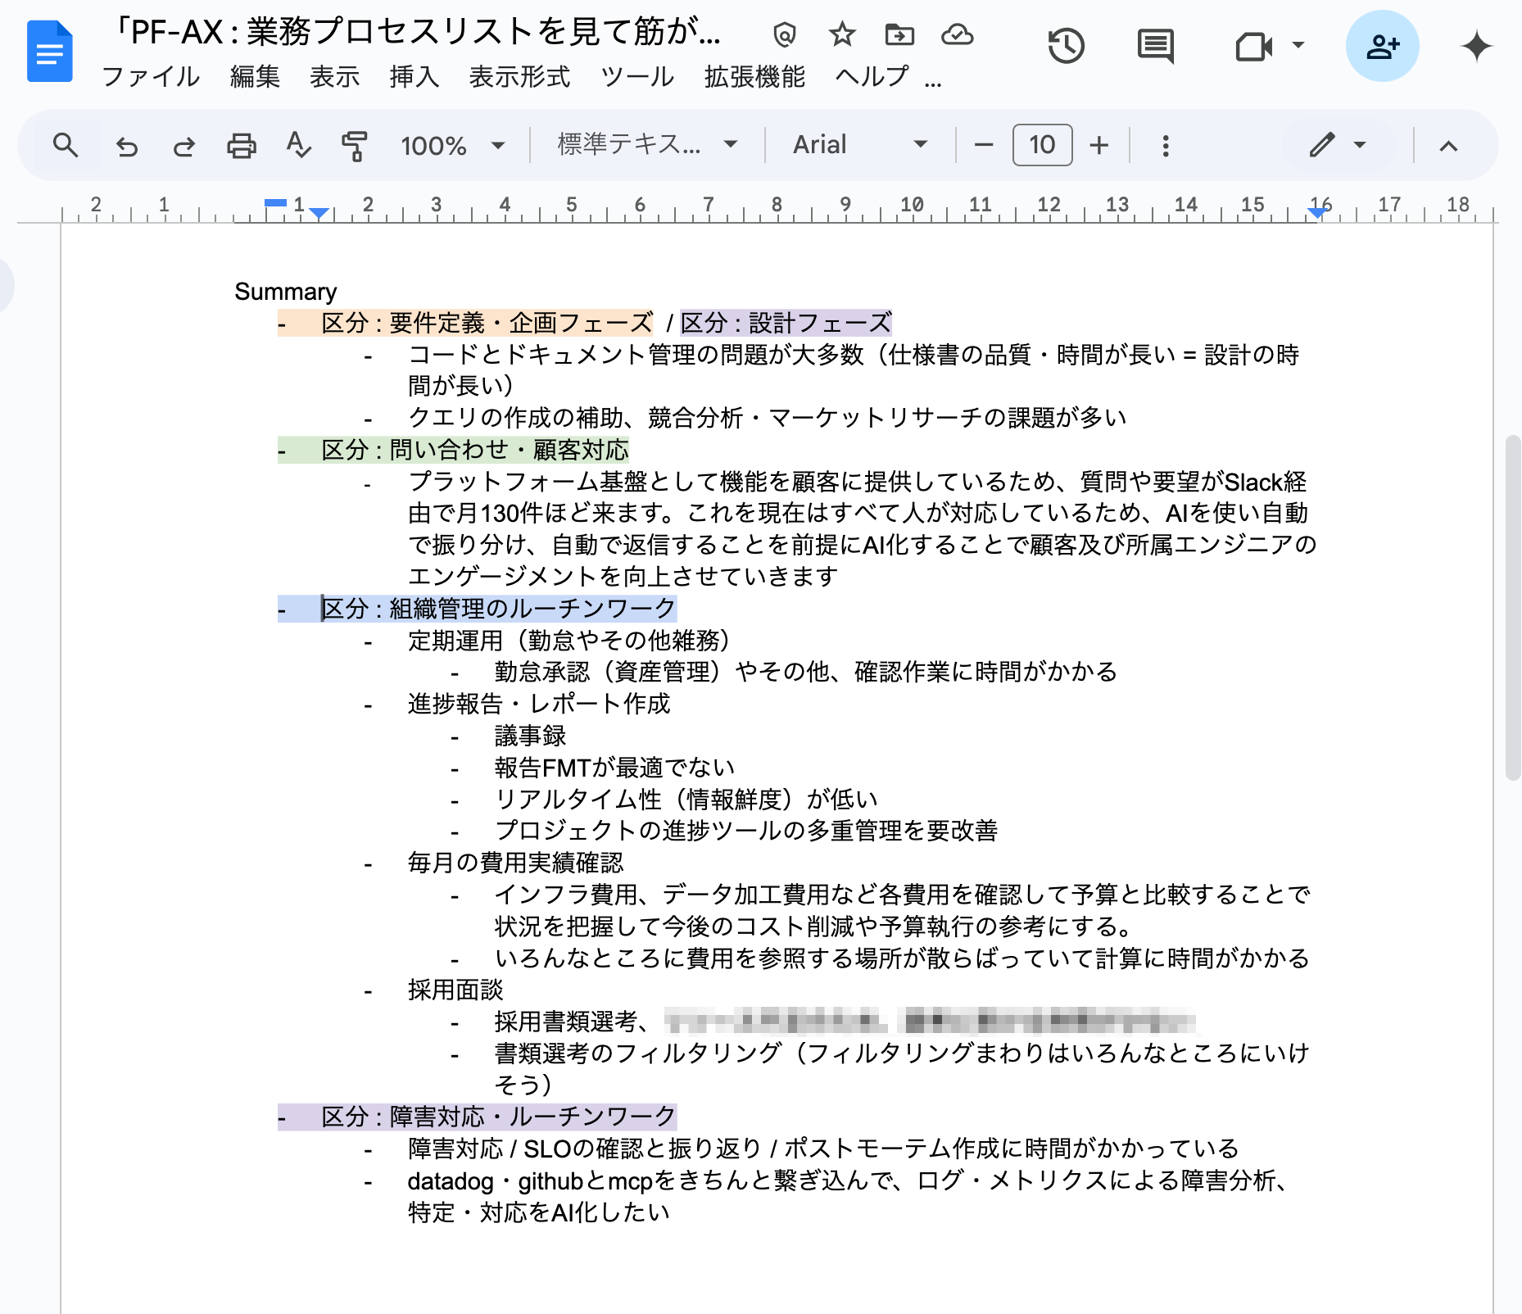
Task: Open the ヘルプ menu
Action: (872, 77)
